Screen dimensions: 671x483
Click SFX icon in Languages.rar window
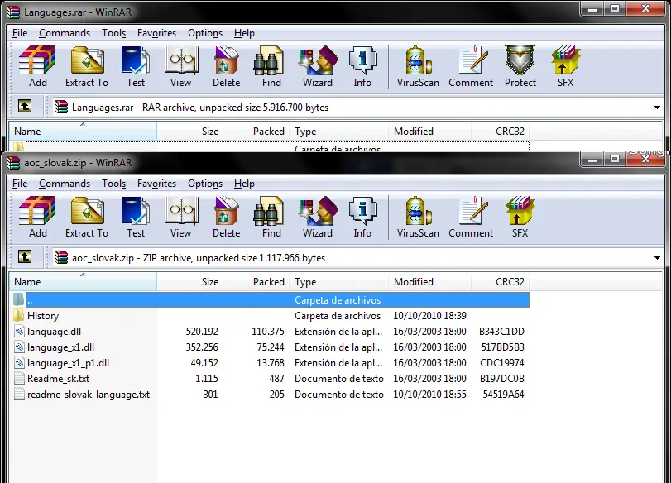pyautogui.click(x=565, y=66)
